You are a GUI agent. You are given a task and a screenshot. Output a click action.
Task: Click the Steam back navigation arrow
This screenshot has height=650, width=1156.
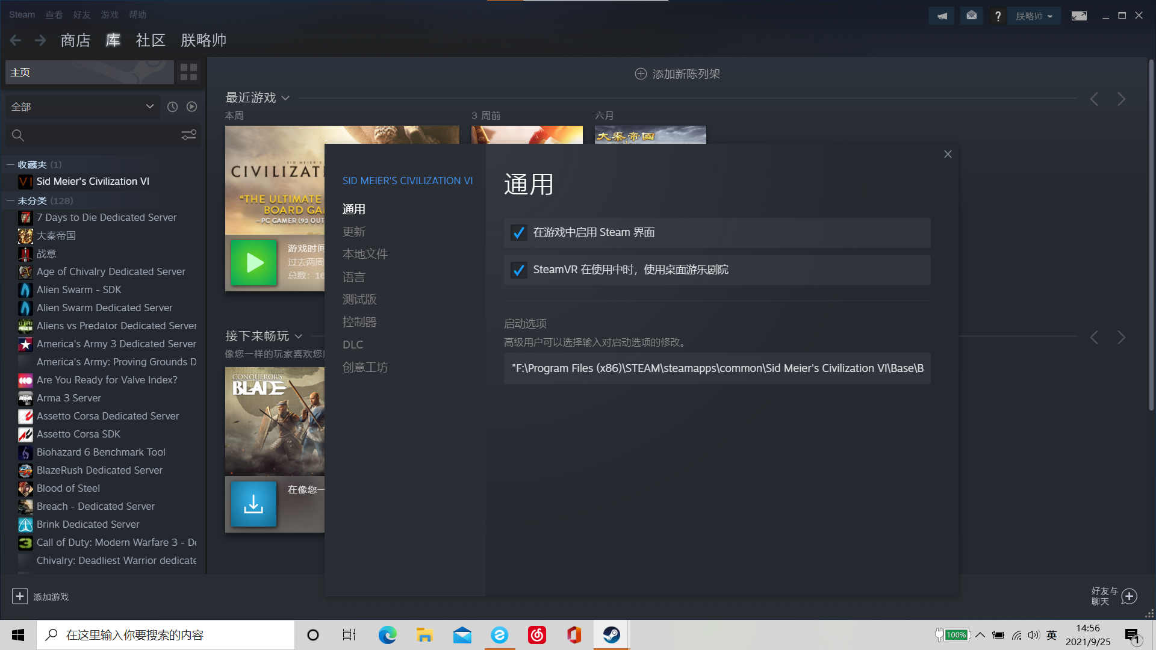[16, 40]
